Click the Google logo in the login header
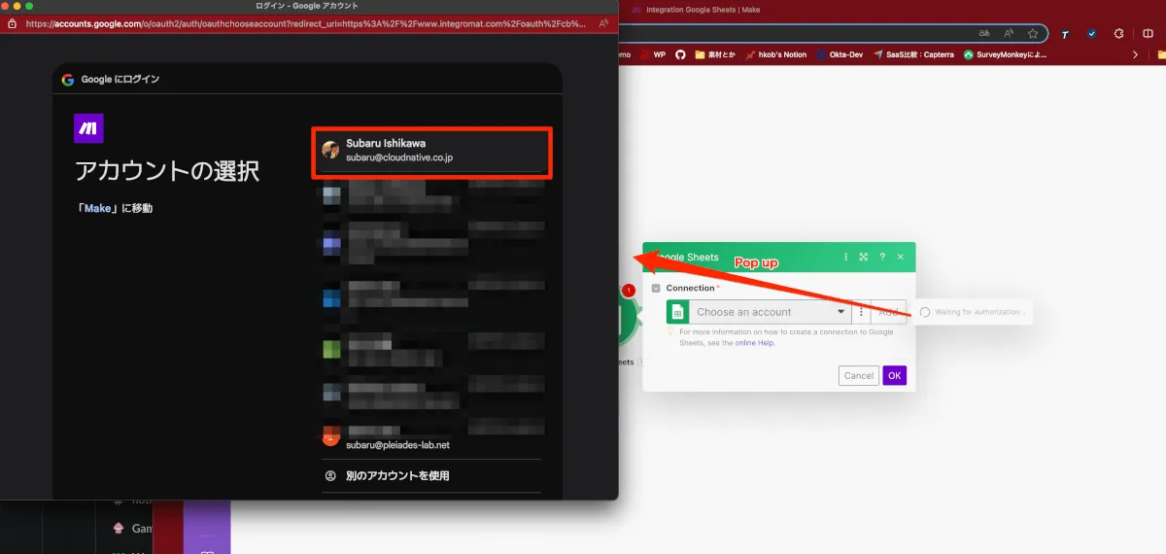This screenshot has height=554, width=1166. click(68, 80)
